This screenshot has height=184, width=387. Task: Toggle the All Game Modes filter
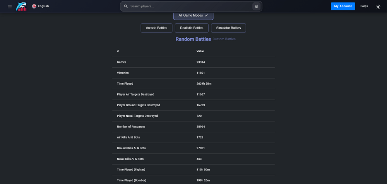click(191, 15)
